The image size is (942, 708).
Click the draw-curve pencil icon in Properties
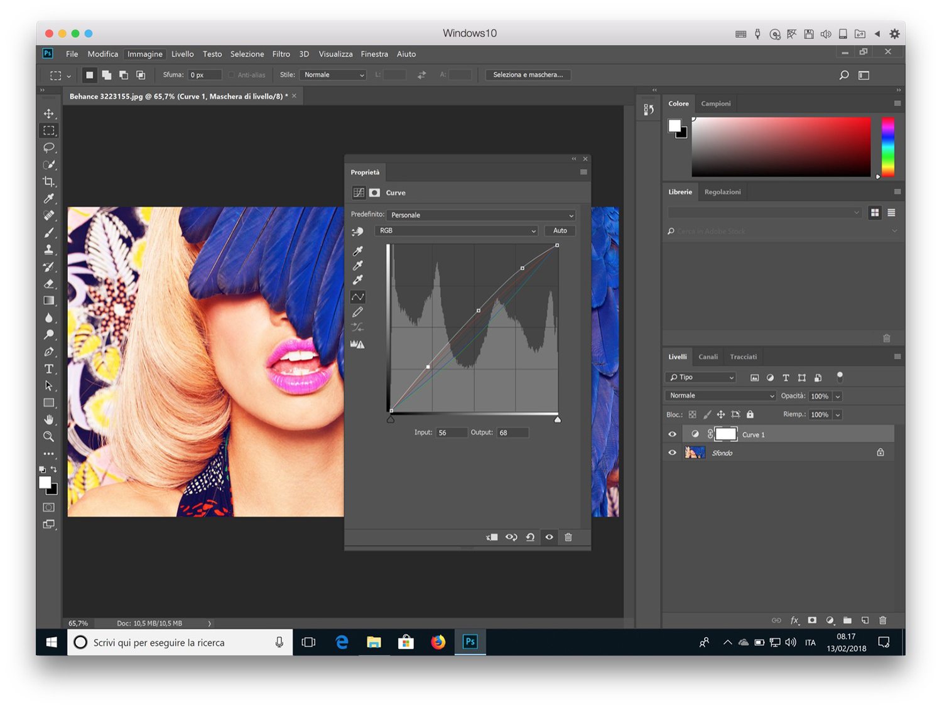[357, 312]
